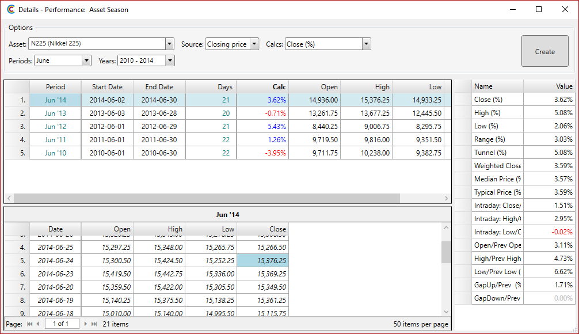Click the last page pager icon
Image resolution: width=579 pixels, height=334 pixels.
point(94,324)
